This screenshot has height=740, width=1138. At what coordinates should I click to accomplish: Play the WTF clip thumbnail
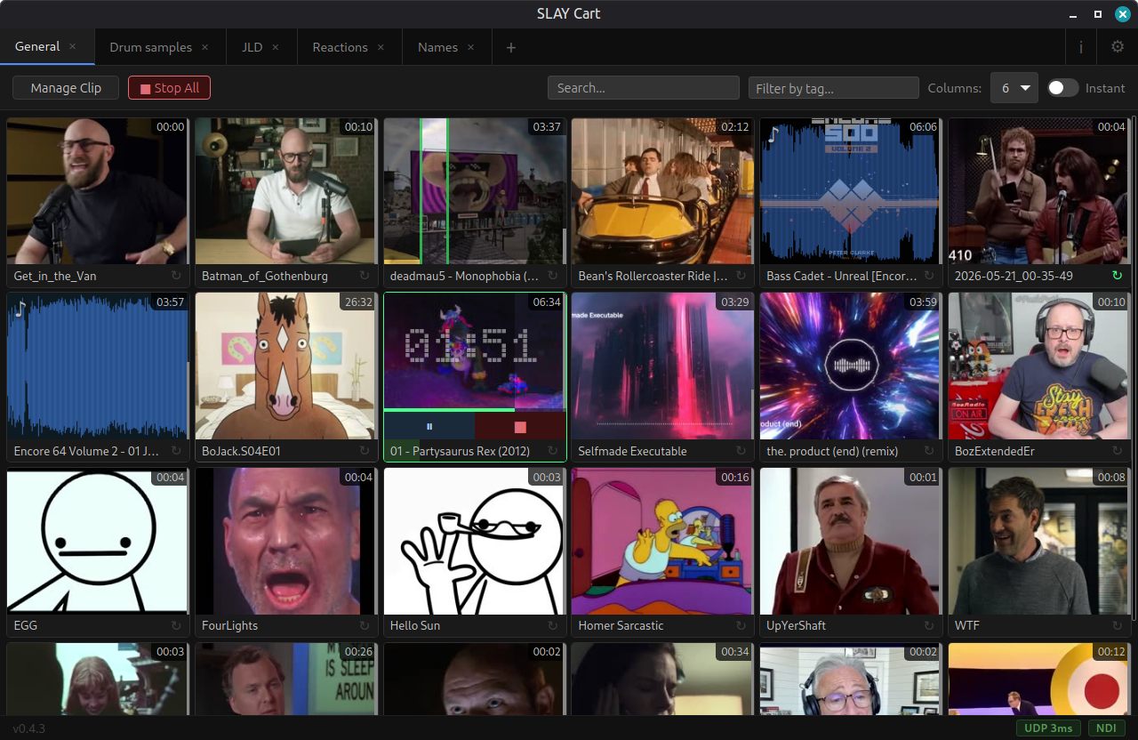pyautogui.click(x=1038, y=541)
